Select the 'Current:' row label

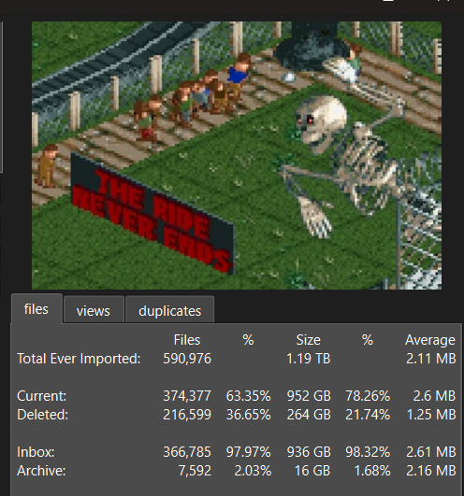tap(42, 396)
